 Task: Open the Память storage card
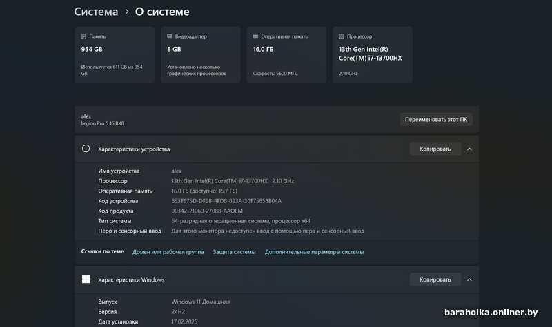click(x=115, y=55)
